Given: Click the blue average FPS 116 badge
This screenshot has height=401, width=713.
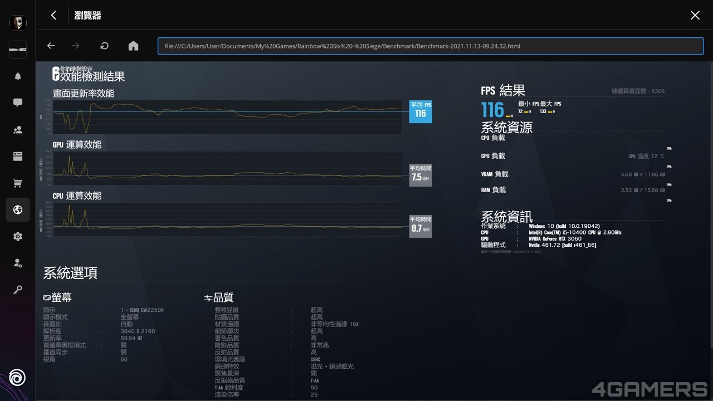Looking at the screenshot, I should (421, 111).
